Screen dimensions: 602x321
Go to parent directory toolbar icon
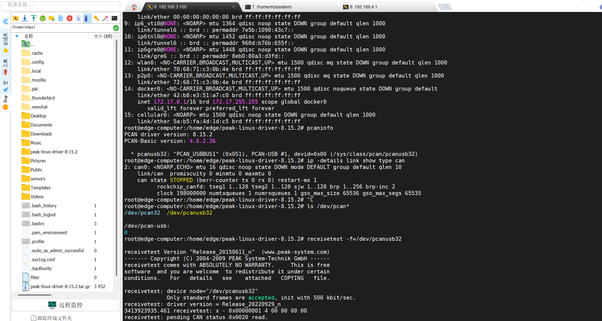(x=16, y=18)
